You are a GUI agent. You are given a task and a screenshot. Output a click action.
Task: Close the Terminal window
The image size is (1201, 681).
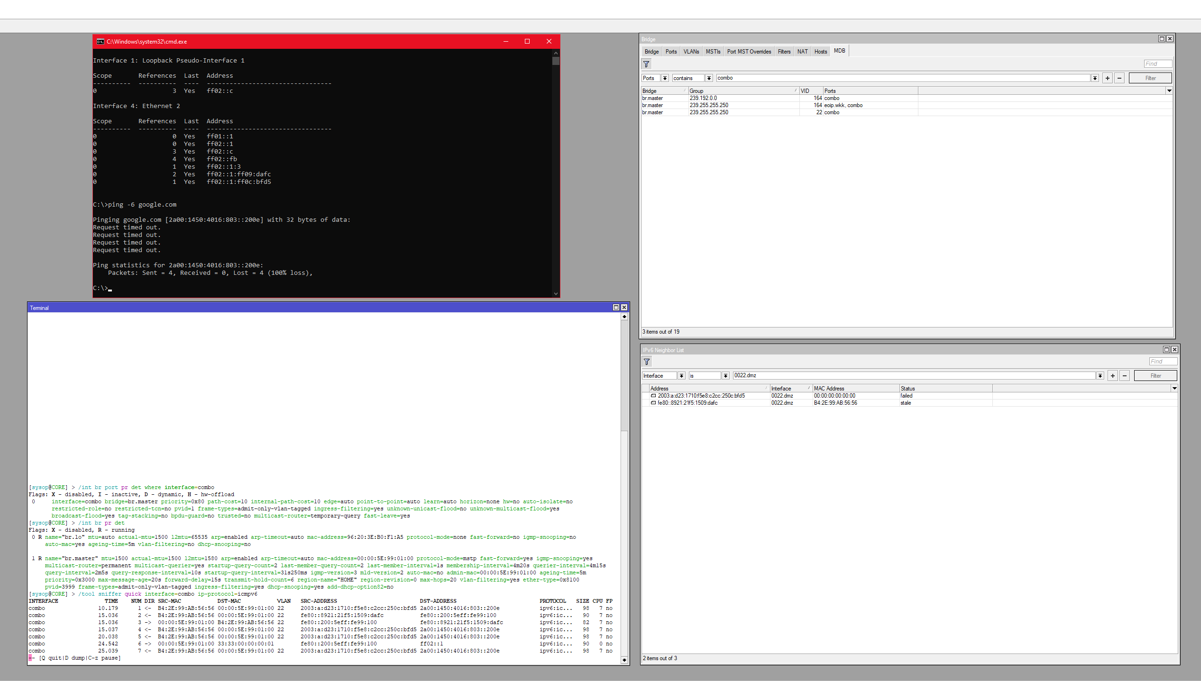(624, 308)
